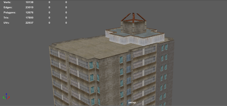This screenshot has width=227, height=106.
Task: Click the flat tan roof surface
Action: point(93,48)
